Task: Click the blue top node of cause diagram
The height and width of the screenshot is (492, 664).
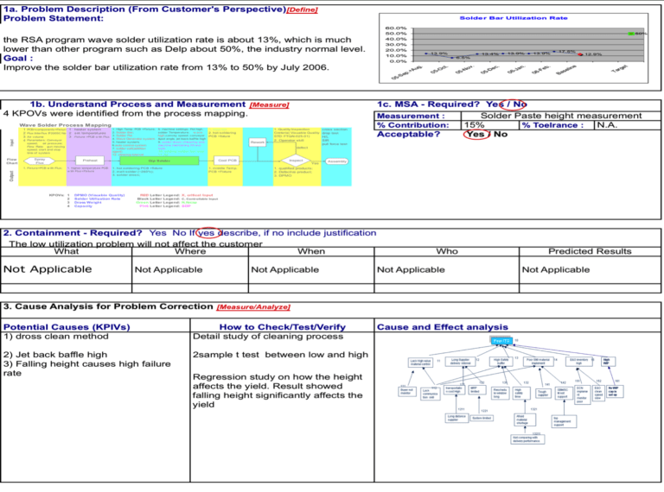Action: coord(501,340)
